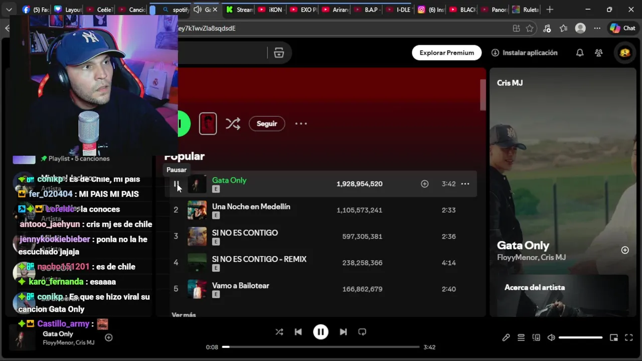Screen dimensions: 642x361
Task: Open browser settings and more menu
Action: (597, 29)
